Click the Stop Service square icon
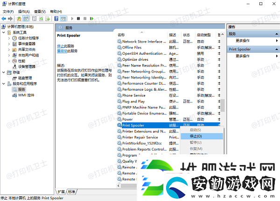The image size is (280, 201). (x=78, y=18)
